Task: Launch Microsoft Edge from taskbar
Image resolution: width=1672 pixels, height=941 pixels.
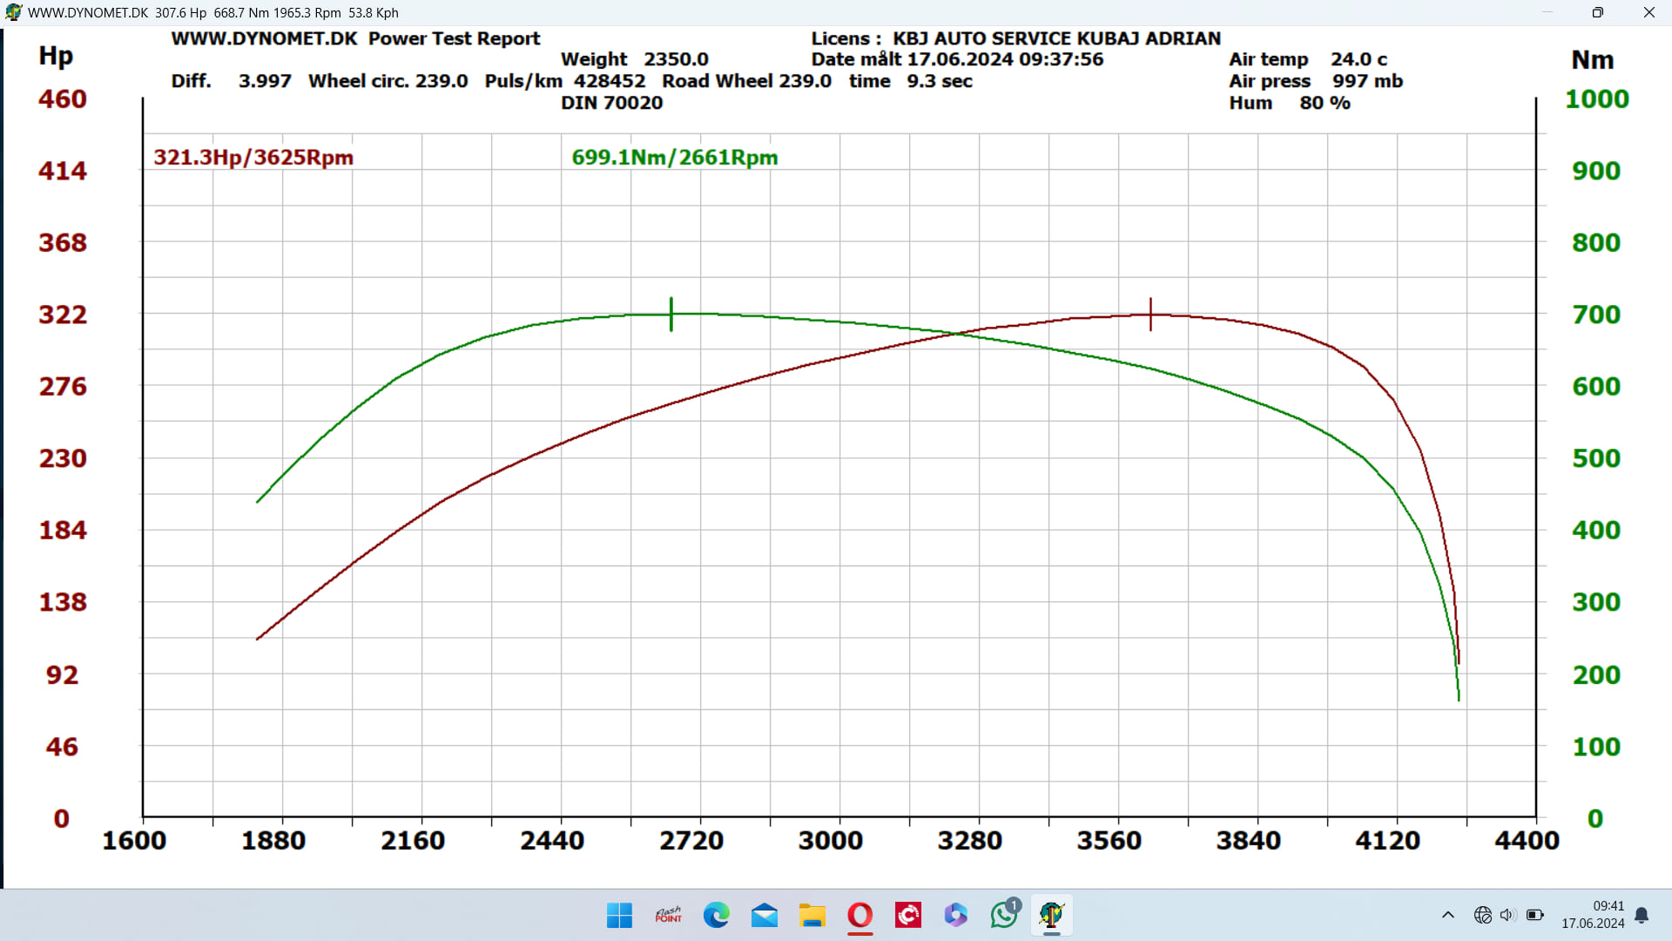Action: tap(716, 915)
